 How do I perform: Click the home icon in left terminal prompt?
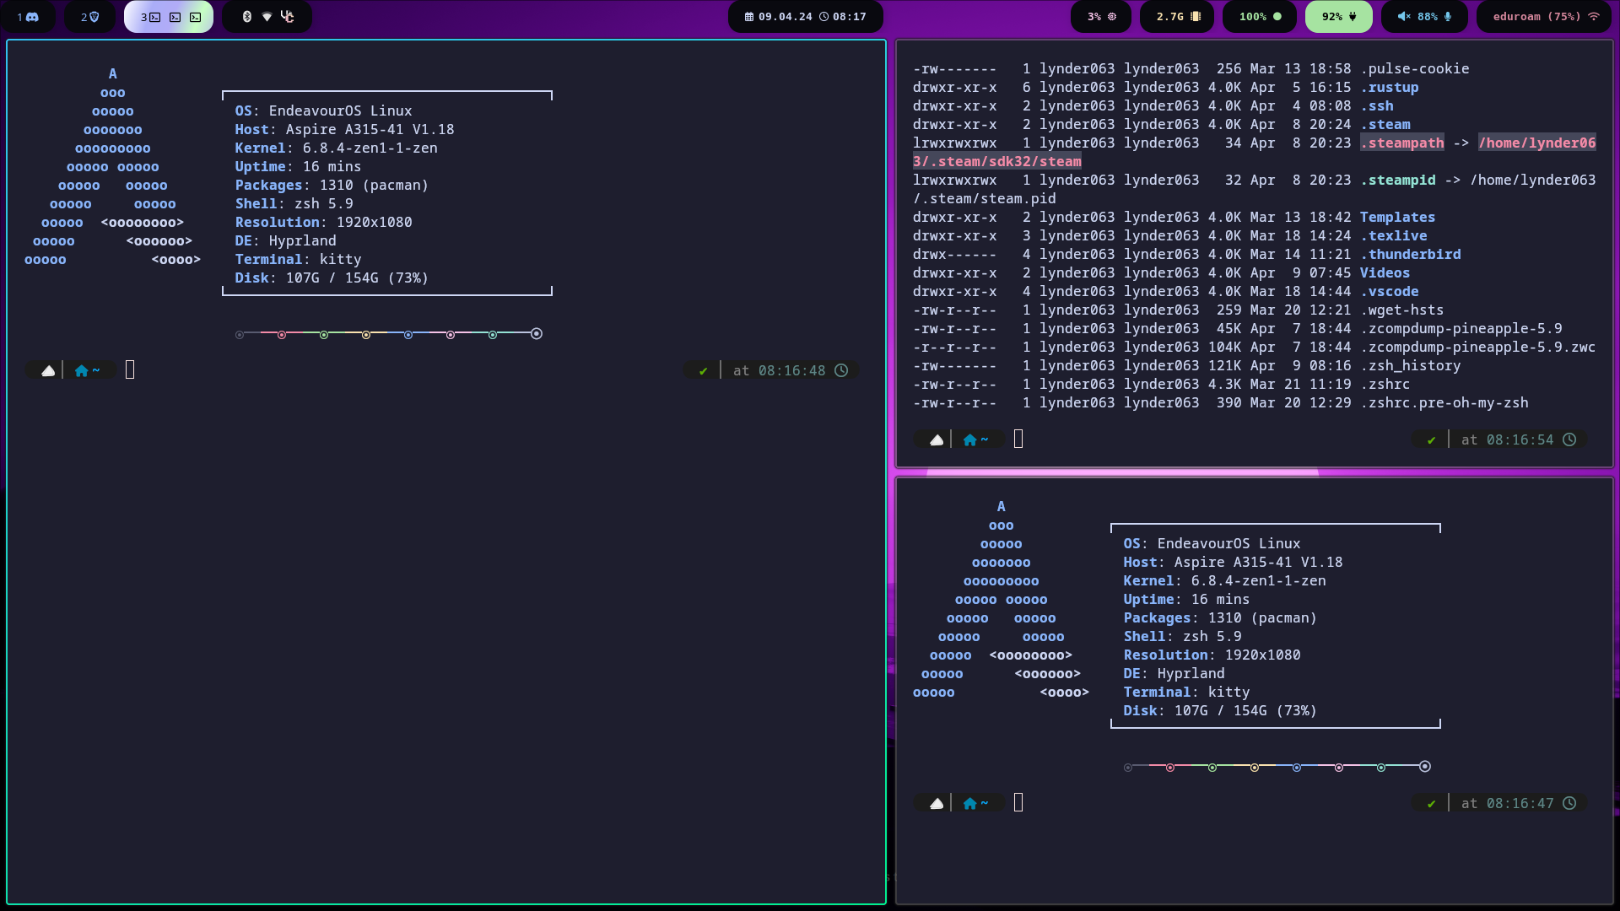pos(81,370)
